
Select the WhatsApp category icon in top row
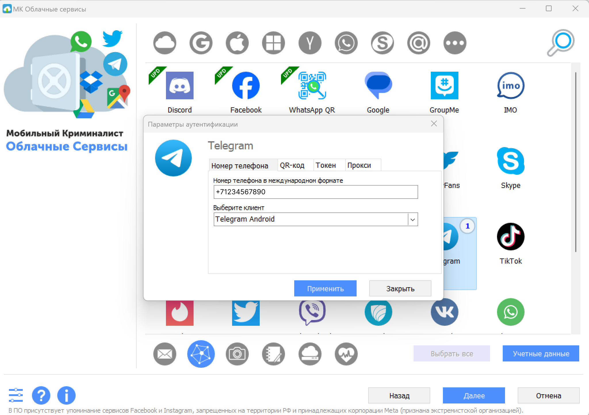pos(346,43)
